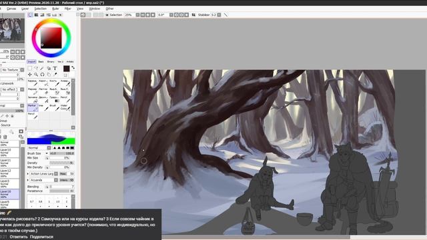Select the Eyedropper color picker tool
This screenshot has height=240, width=427.
[x=55, y=74]
